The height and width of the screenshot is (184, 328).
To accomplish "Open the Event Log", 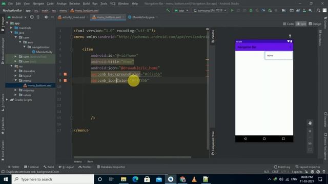I will click(x=282, y=167).
